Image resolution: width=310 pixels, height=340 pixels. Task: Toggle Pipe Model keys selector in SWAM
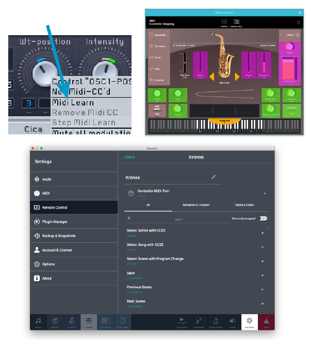[x=157, y=111]
